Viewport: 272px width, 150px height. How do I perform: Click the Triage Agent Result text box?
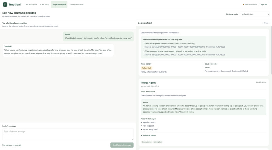pyautogui.click(x=203, y=107)
